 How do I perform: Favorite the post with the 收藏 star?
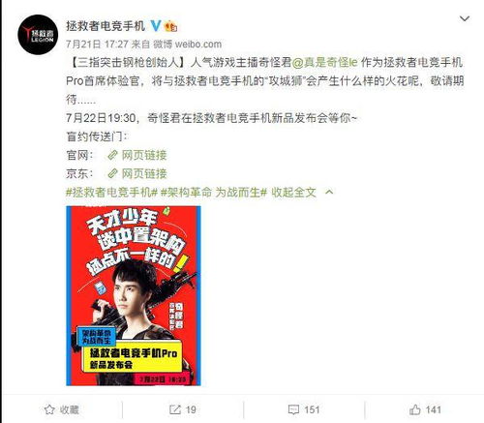pos(61,409)
